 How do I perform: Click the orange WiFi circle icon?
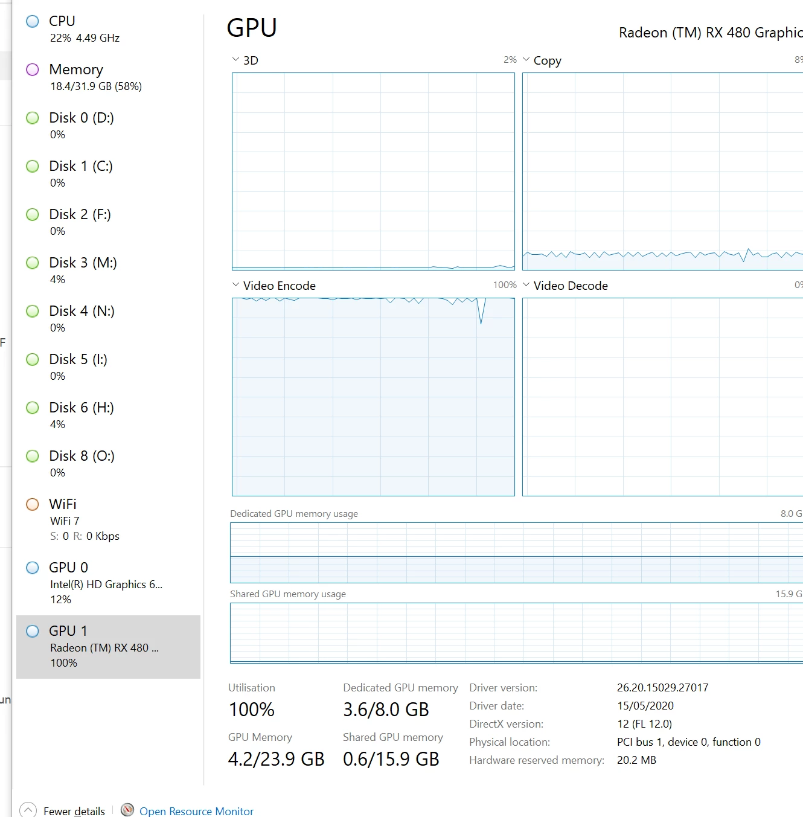pyautogui.click(x=33, y=504)
